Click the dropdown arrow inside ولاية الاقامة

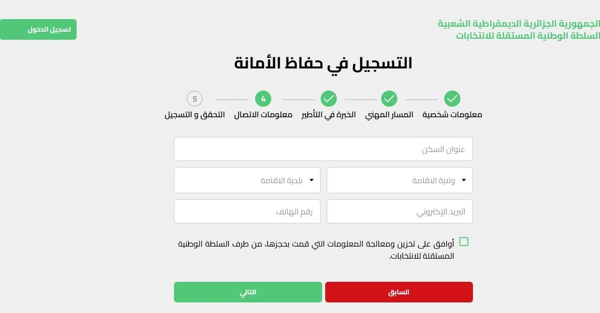coord(464,180)
